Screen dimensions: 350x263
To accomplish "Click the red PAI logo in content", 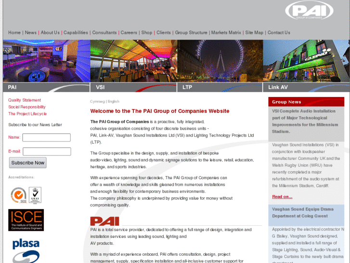I will (x=104, y=221).
